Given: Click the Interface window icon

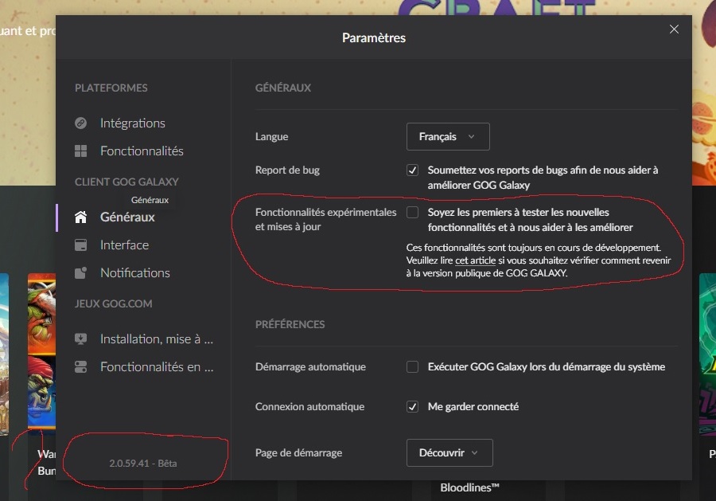Looking at the screenshot, I should coord(81,245).
